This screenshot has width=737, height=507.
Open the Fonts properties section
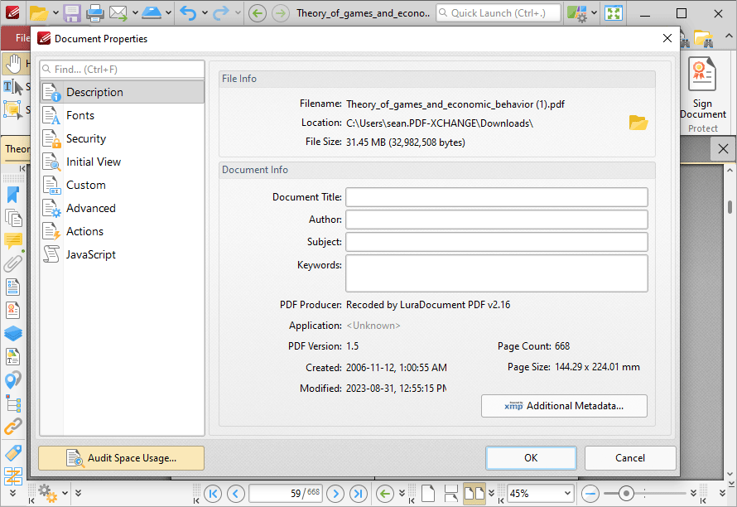[123, 115]
